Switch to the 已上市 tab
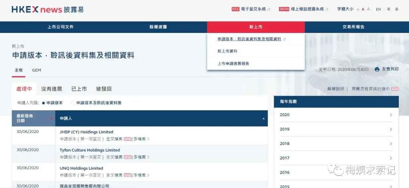 click(x=79, y=89)
